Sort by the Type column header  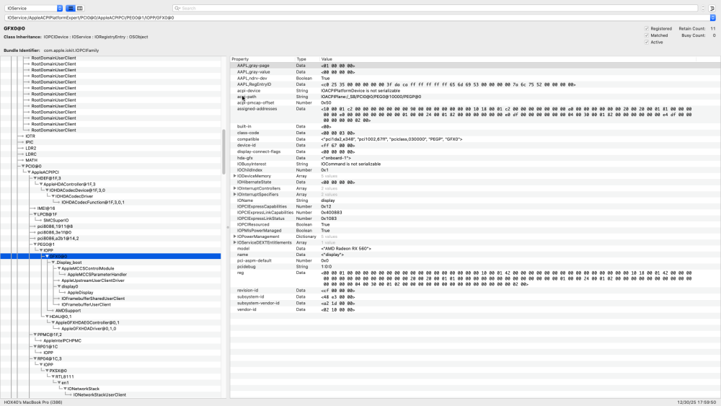[x=306, y=59]
